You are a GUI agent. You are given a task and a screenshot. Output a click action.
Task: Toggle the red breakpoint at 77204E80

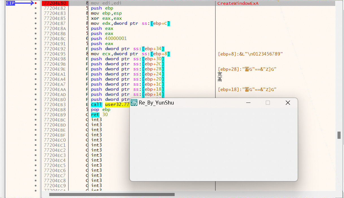tap(35, 3)
